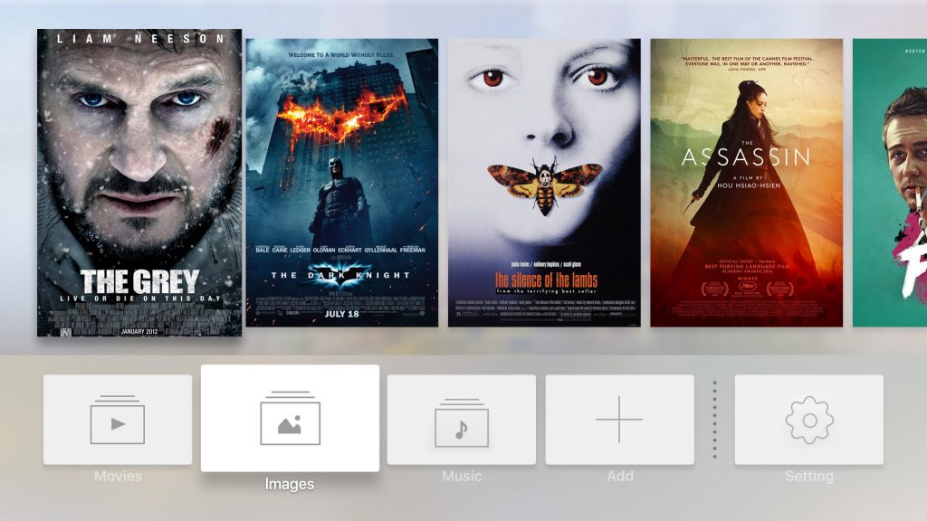Screen dimensions: 927x521
Task: Click the Add label text
Action: tap(619, 476)
